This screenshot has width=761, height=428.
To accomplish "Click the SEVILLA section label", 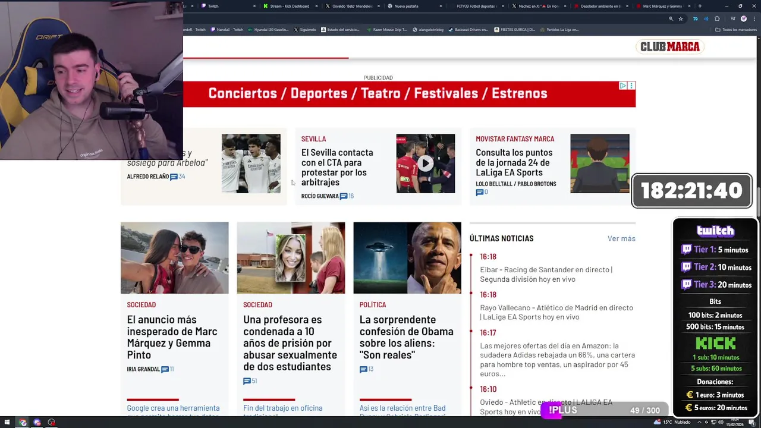I will point(313,139).
